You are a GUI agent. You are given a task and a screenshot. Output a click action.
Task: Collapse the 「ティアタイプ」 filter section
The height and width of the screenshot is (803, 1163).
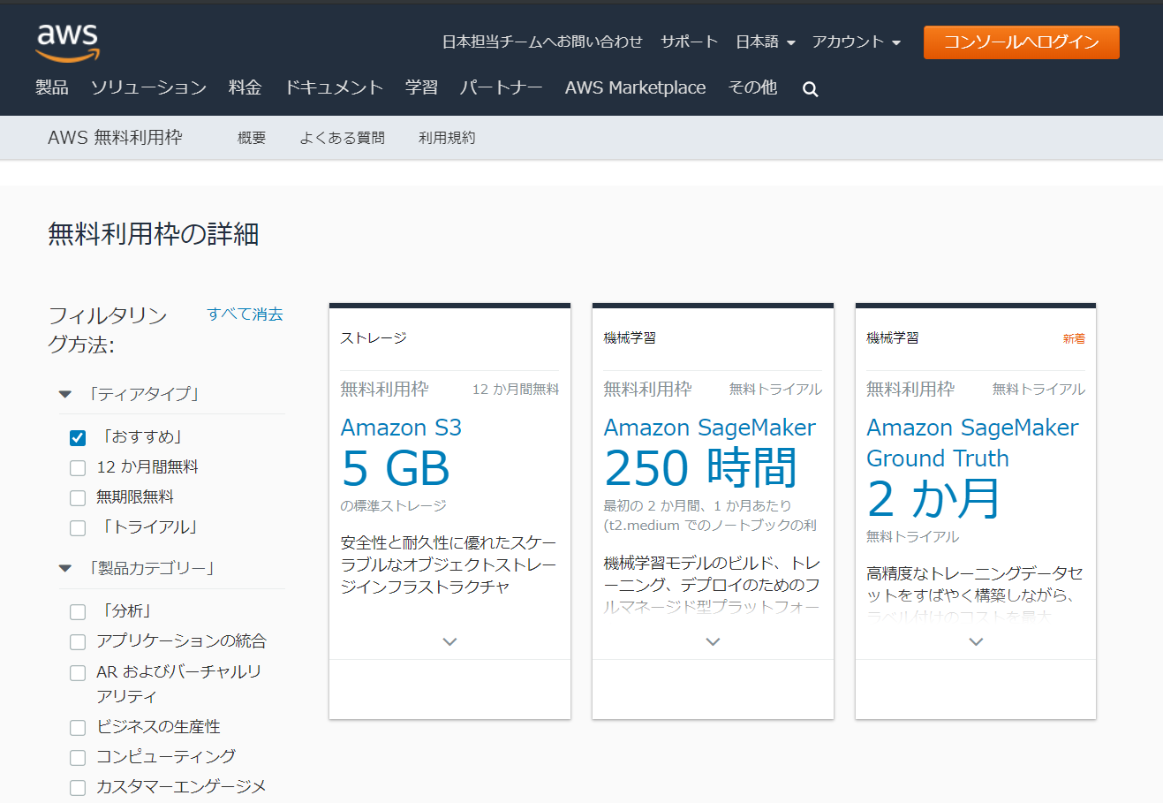[x=65, y=394]
